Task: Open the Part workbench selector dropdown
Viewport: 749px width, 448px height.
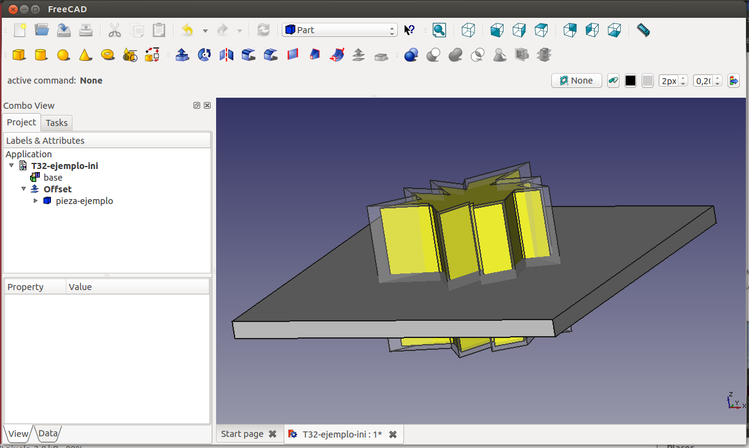Action: point(340,30)
